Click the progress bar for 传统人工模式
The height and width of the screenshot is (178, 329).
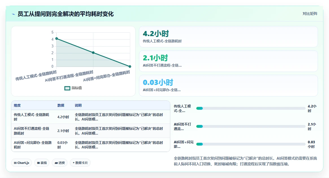[x=251, y=108]
